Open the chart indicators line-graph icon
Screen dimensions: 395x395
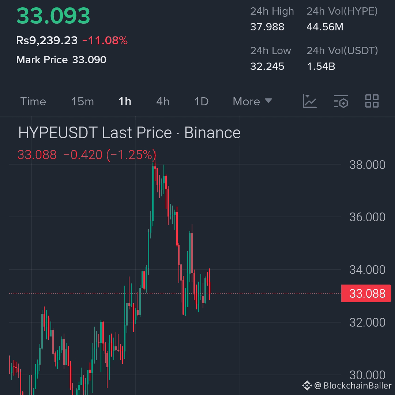click(309, 101)
